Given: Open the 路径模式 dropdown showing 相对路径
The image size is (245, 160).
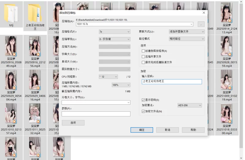Looking at the screenshot, I should pos(187,39).
